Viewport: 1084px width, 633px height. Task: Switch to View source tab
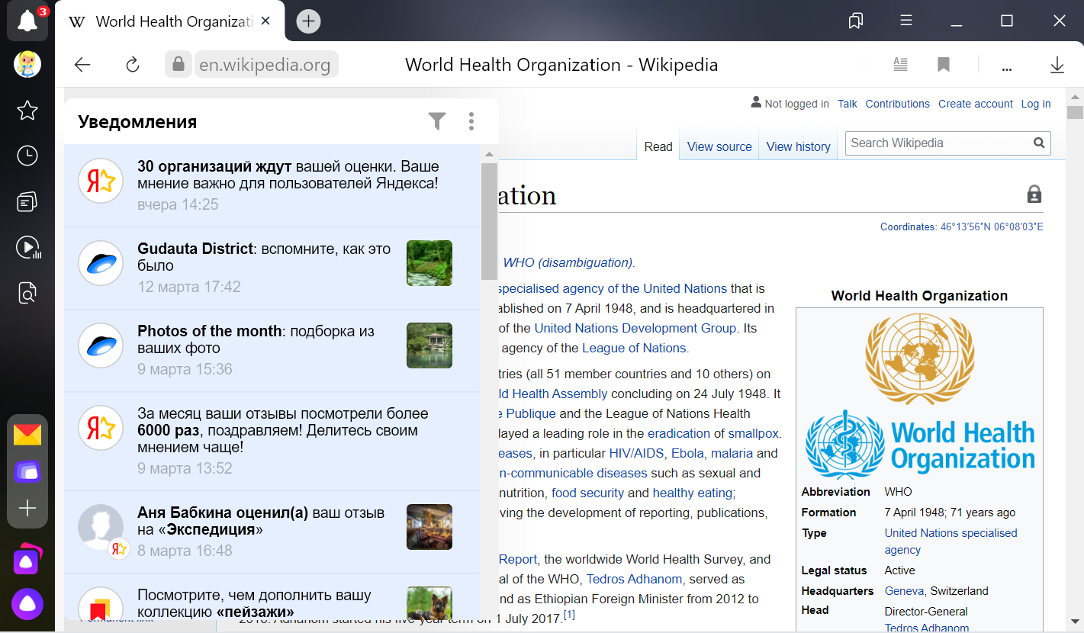click(x=719, y=146)
